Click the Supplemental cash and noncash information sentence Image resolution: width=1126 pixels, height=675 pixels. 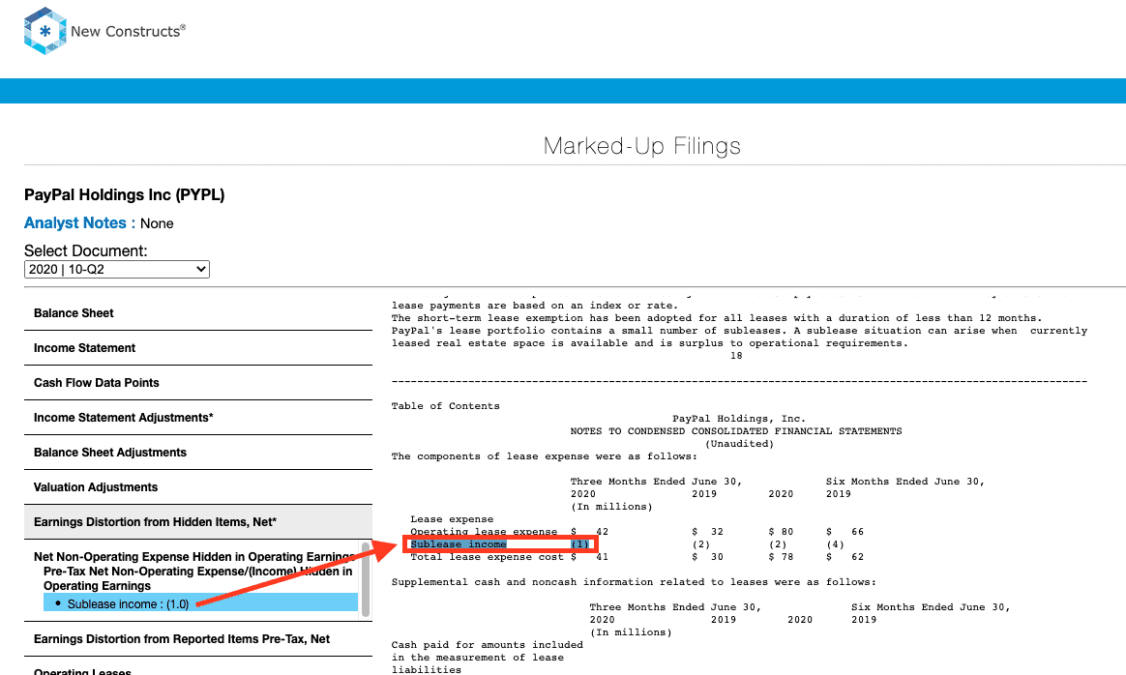[x=634, y=582]
